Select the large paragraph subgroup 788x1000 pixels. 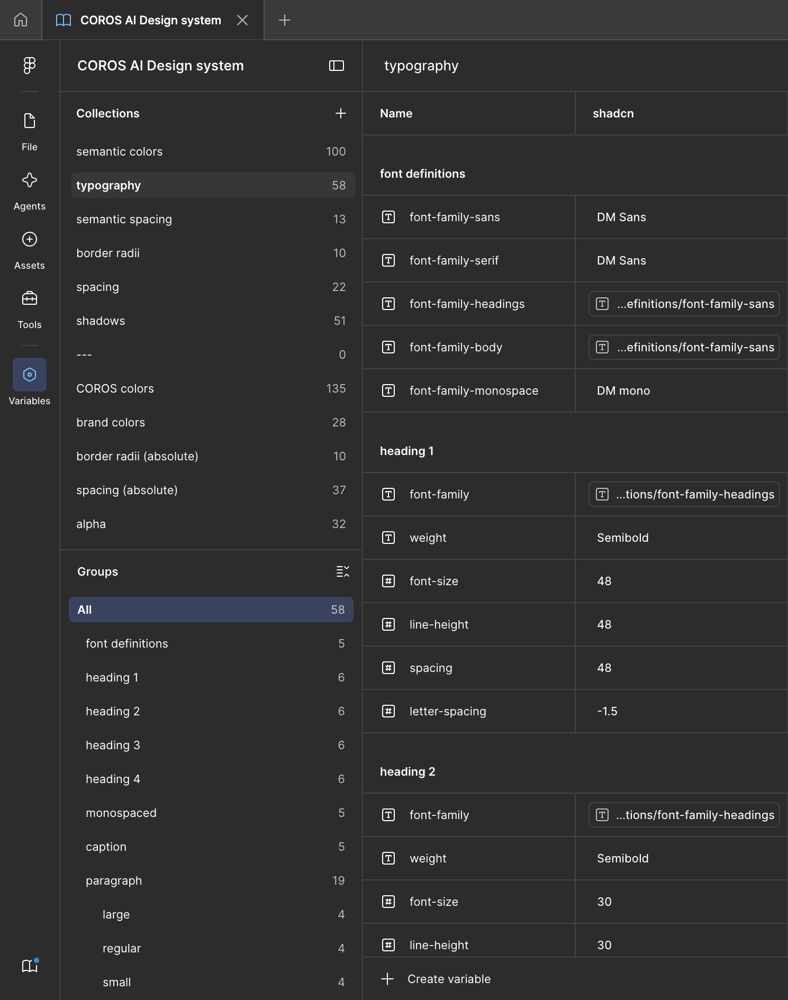coord(211,914)
